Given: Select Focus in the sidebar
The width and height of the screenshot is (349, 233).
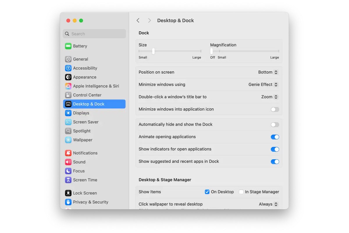Looking at the screenshot, I should [x=94, y=171].
